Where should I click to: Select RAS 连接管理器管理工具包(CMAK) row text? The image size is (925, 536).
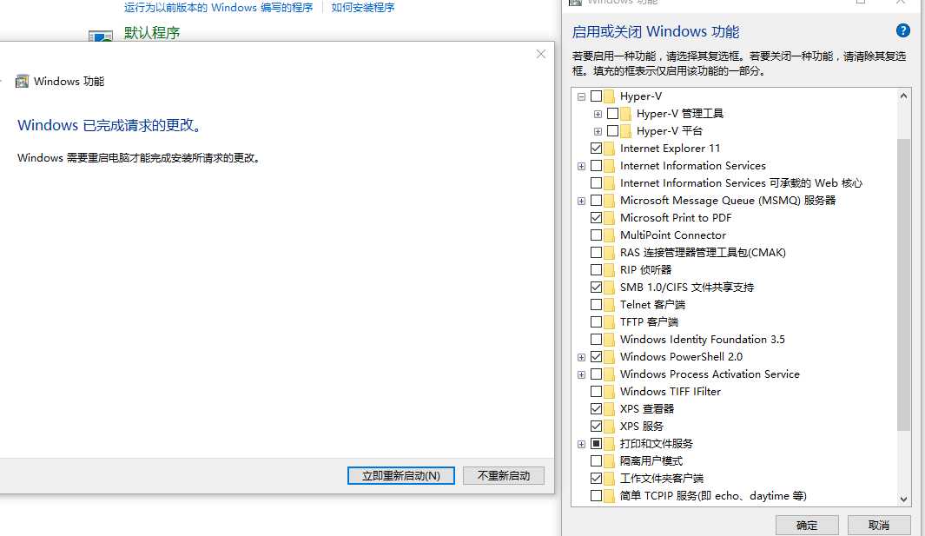tap(703, 253)
